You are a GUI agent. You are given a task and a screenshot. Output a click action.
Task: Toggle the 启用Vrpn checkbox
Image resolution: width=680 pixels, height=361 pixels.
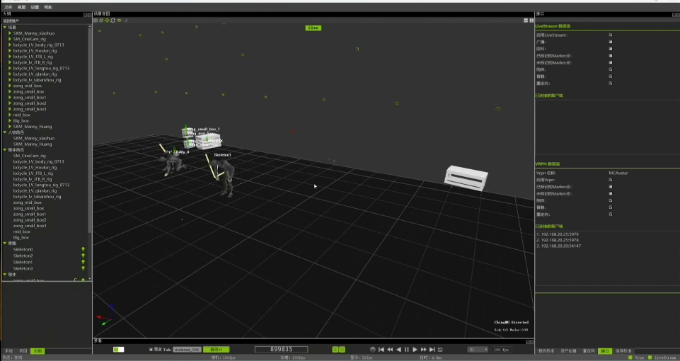[x=610, y=180]
